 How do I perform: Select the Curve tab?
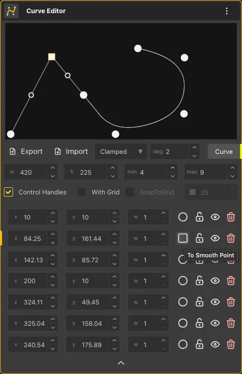tap(223, 152)
